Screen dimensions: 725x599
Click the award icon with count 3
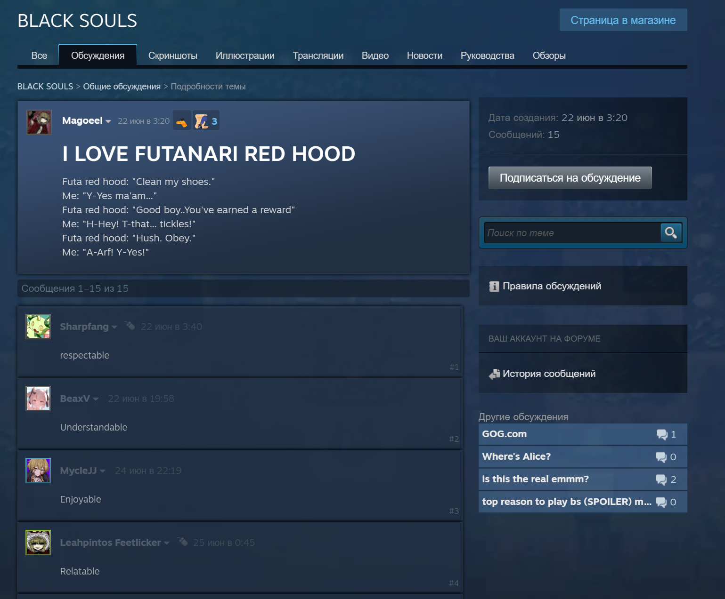pos(206,120)
